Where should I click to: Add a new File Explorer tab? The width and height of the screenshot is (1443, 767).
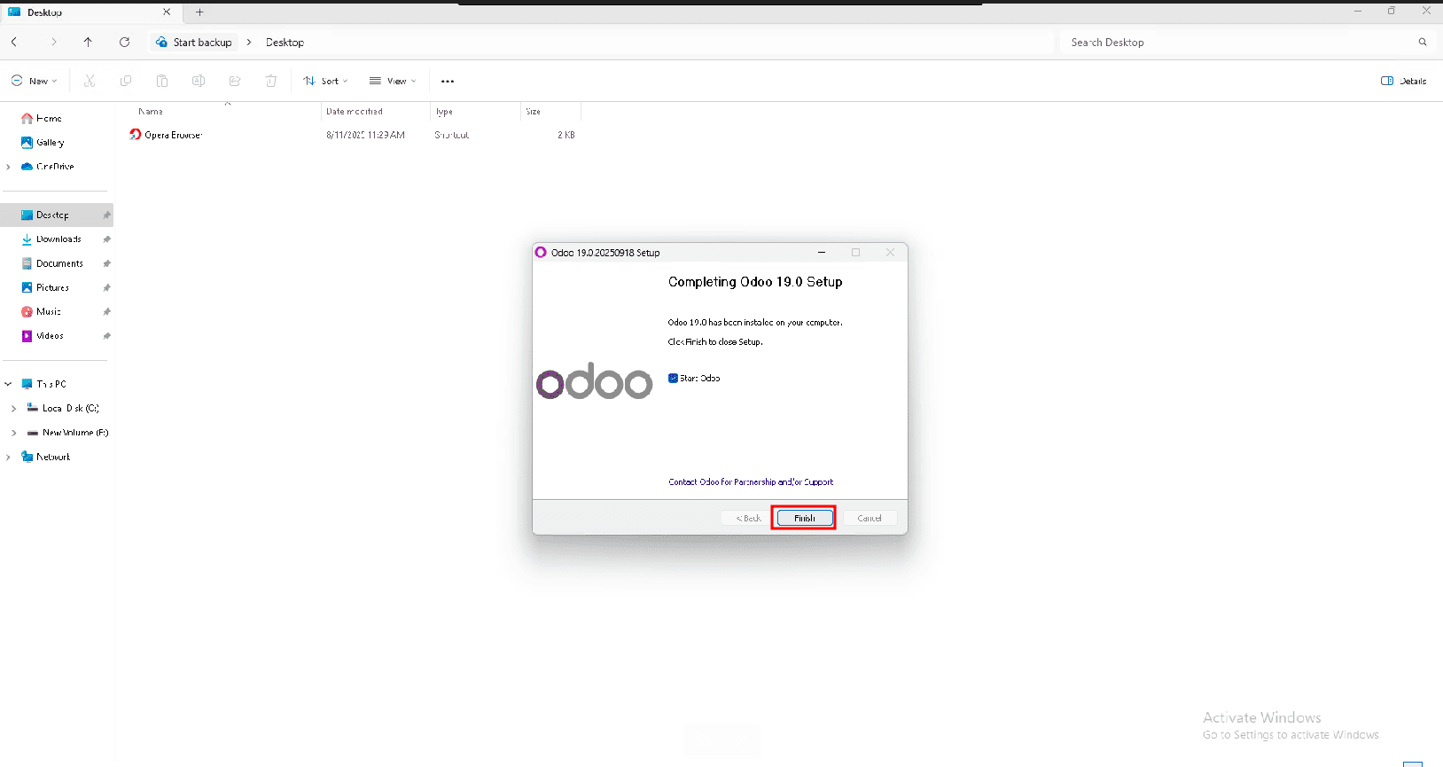[x=199, y=12]
